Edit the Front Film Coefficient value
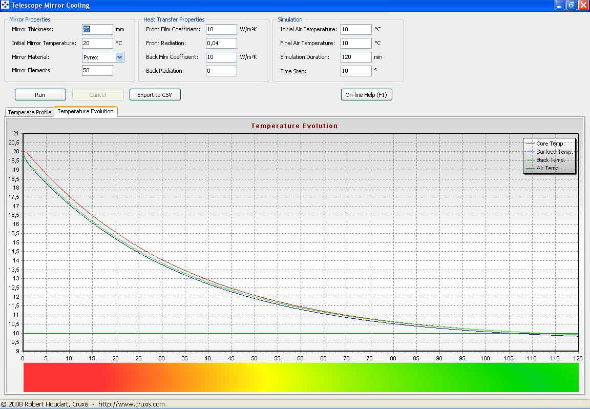The image size is (590, 409). 221,30
